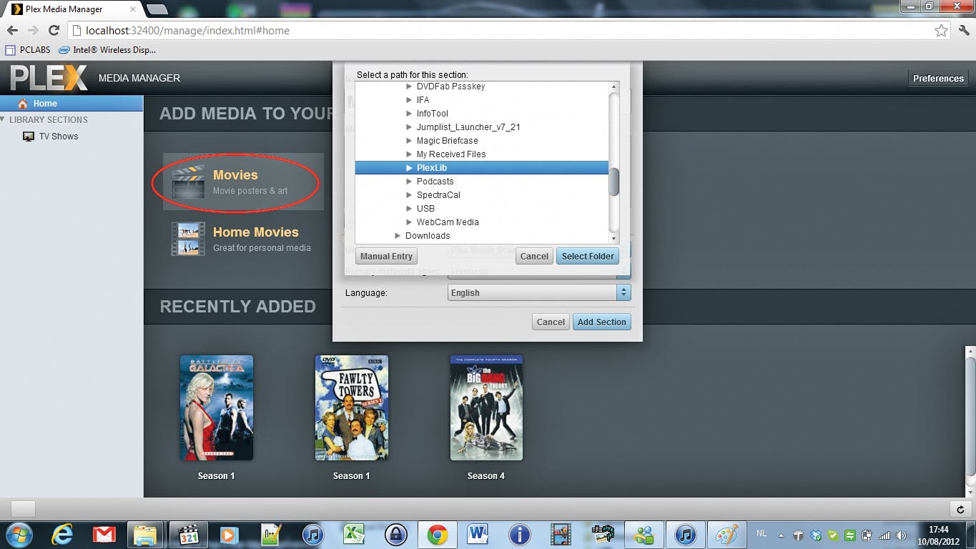The width and height of the screenshot is (976, 549).
Task: Expand the Podcasts folder arrow
Action: point(409,182)
